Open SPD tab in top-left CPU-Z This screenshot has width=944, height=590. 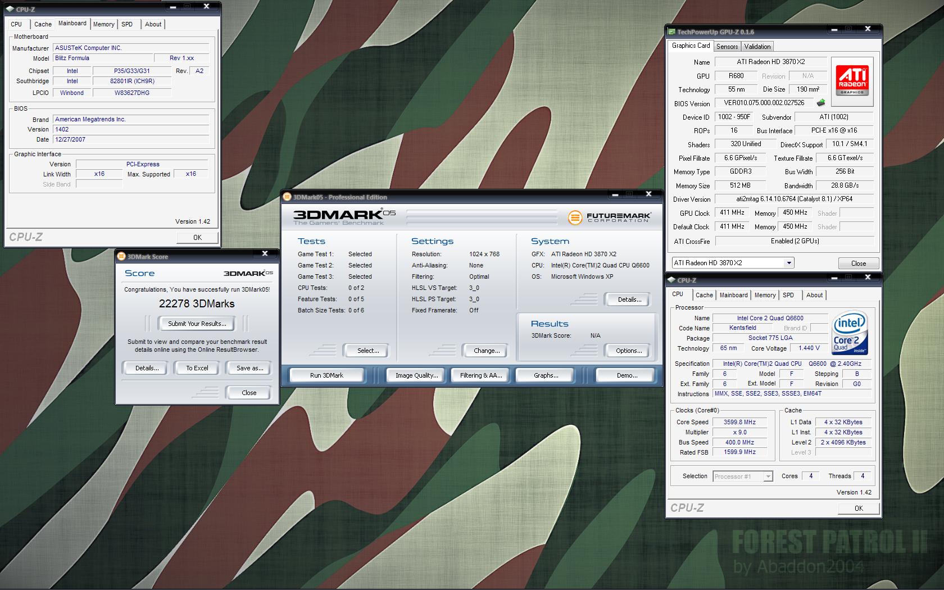coord(127,24)
